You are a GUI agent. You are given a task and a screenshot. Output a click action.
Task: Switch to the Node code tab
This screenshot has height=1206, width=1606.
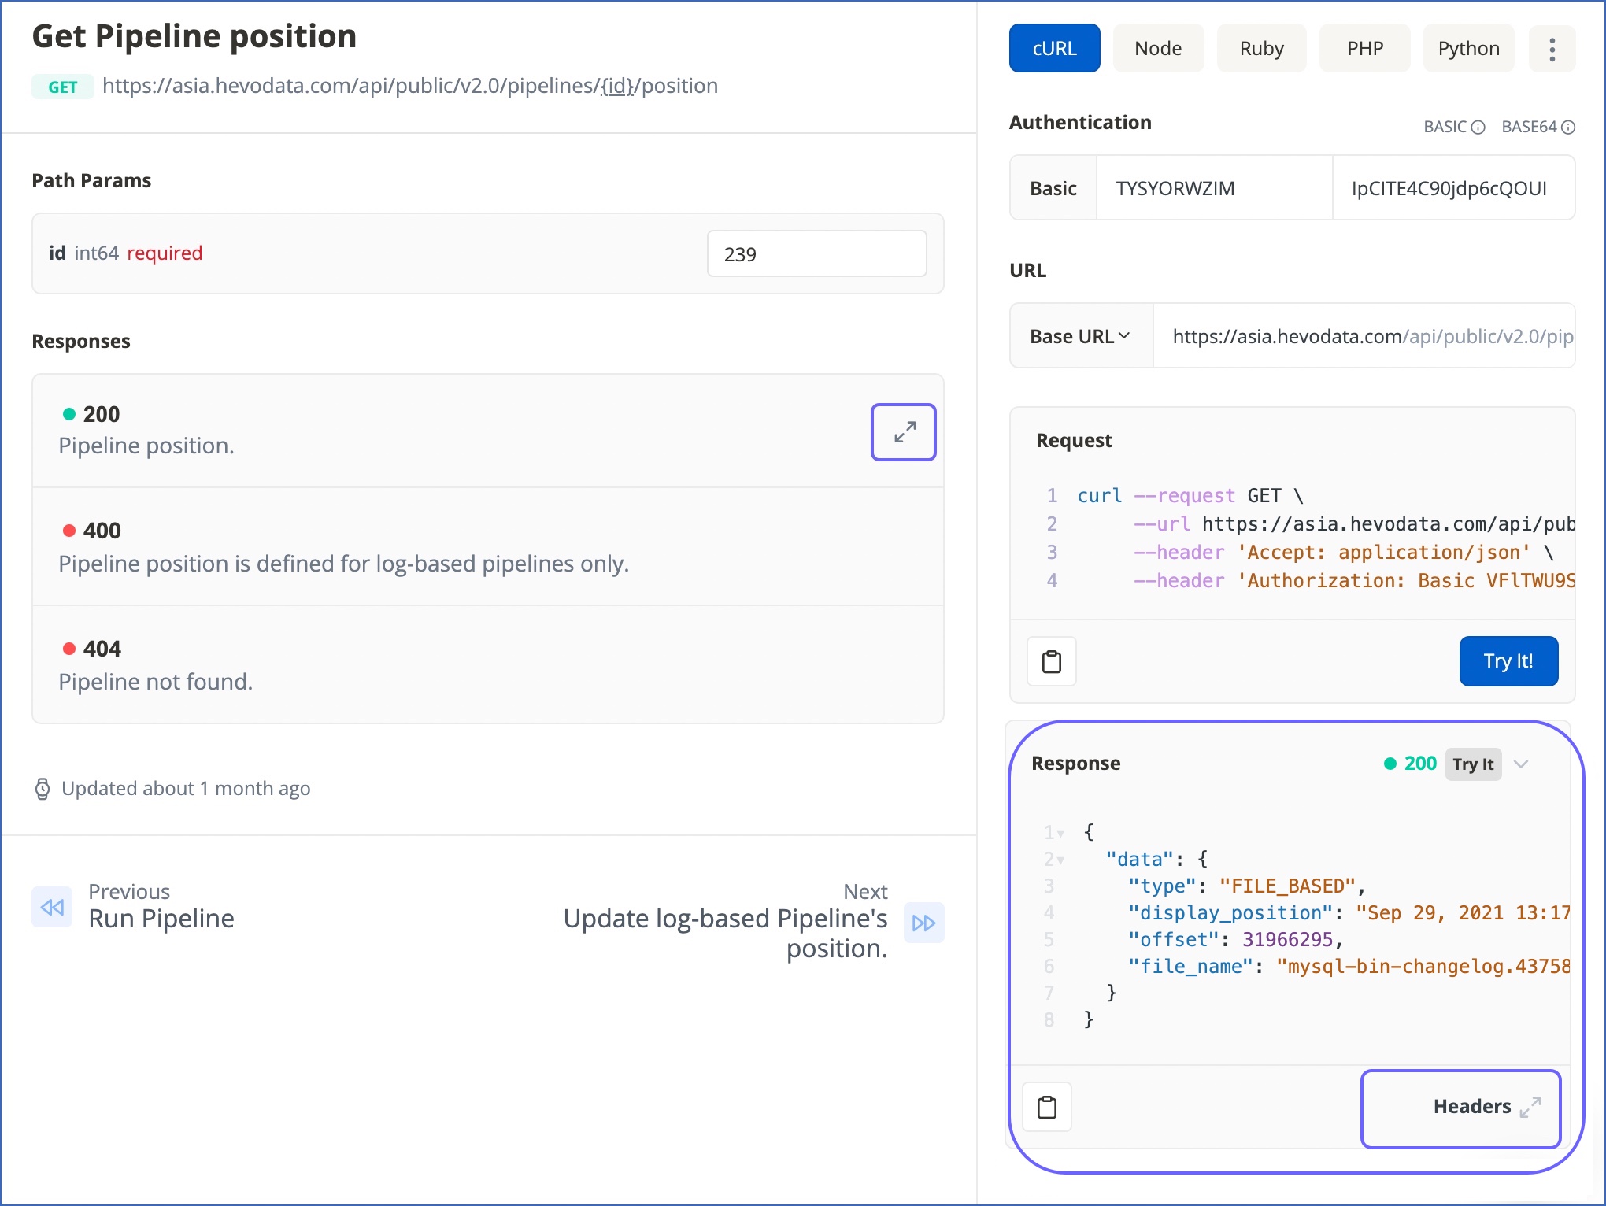pyautogui.click(x=1157, y=48)
